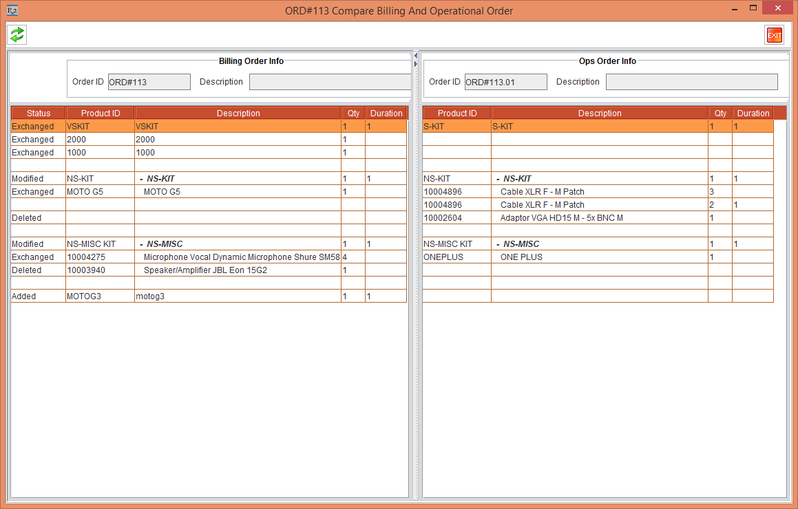
Task: Click the billing order Description field
Action: (x=330, y=82)
